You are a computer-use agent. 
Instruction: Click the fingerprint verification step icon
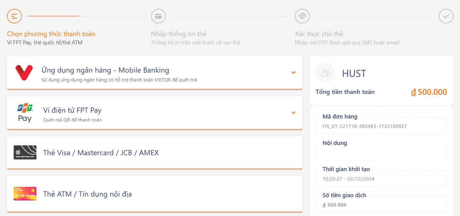(x=302, y=16)
